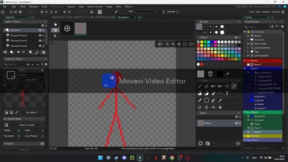Collapse the Inspector: Player1 section

pos(45,59)
